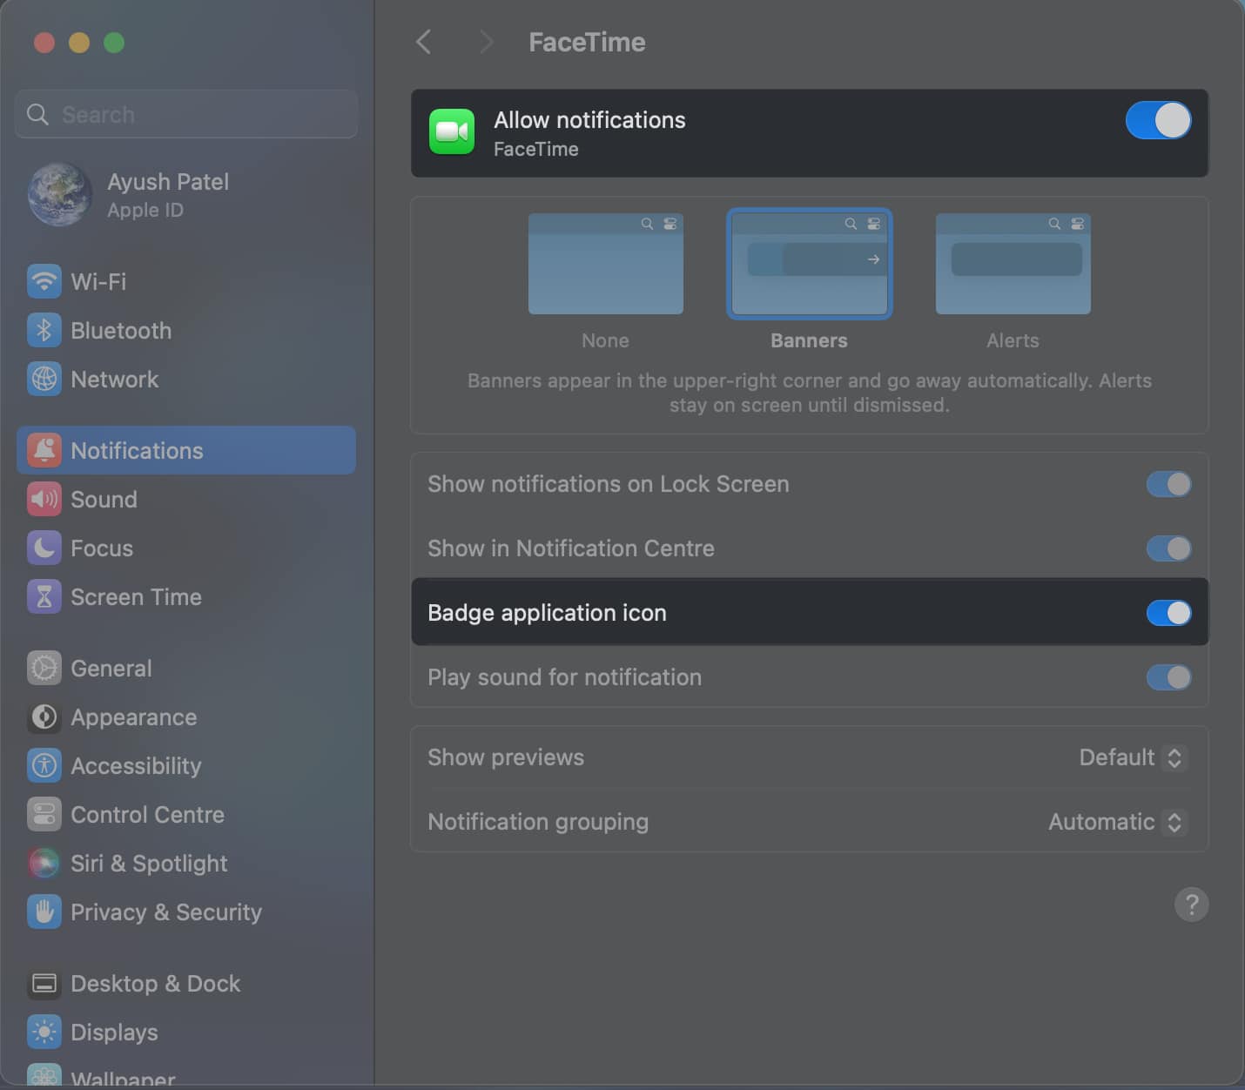Viewport: 1245px width, 1090px height.
Task: Toggle Allow notifications switch
Action: pos(1158,120)
